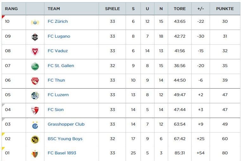Screen dimensions: 242x161
Task: Click the FC Zürich club crest
Action: pos(35,22)
